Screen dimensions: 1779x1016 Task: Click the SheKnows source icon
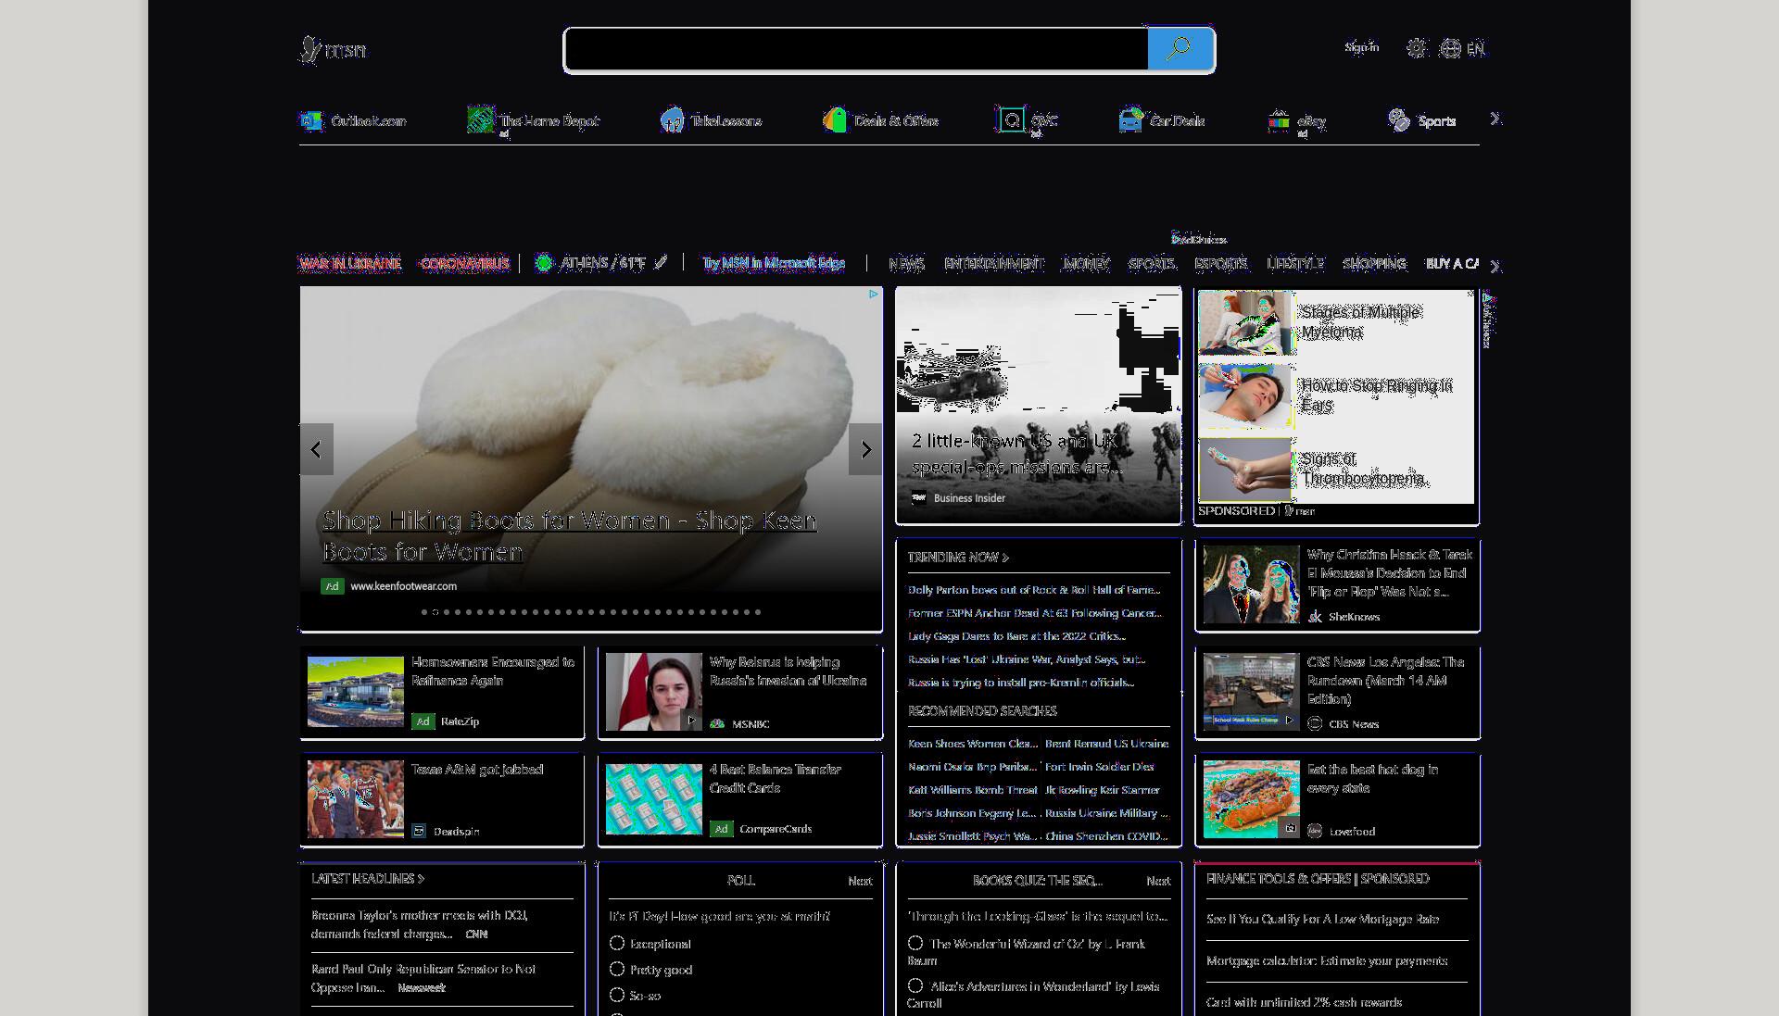(x=1315, y=616)
